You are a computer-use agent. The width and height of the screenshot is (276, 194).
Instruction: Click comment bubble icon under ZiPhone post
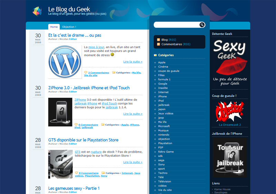click(76, 125)
